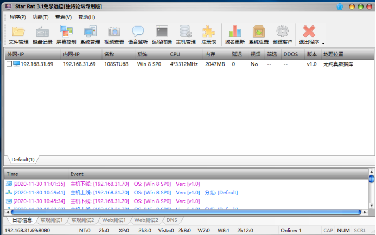The height and width of the screenshot is (235, 376).
Task: Click the Star Rat app icon in title bar
Action: pos(8,6)
